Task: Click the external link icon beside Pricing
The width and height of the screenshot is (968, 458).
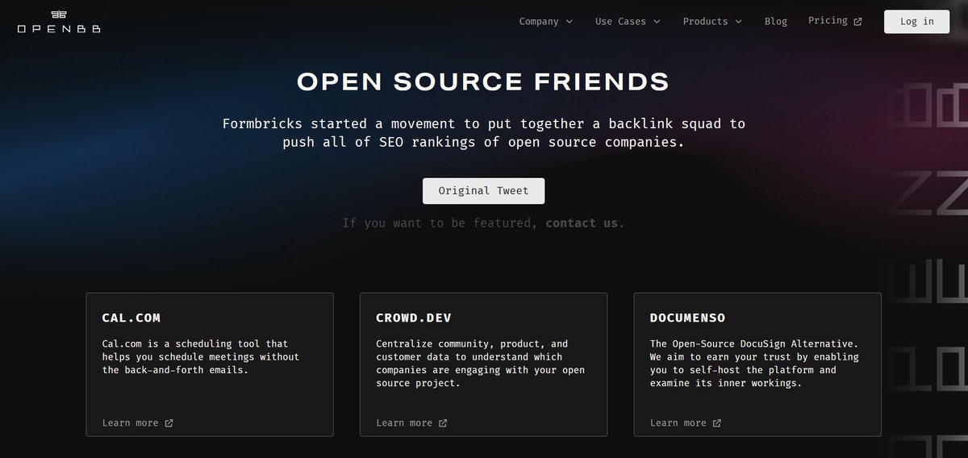Action: [857, 22]
